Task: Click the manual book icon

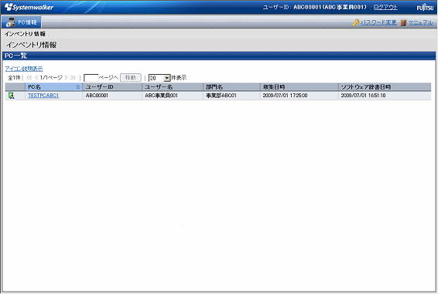Action: click(x=403, y=22)
